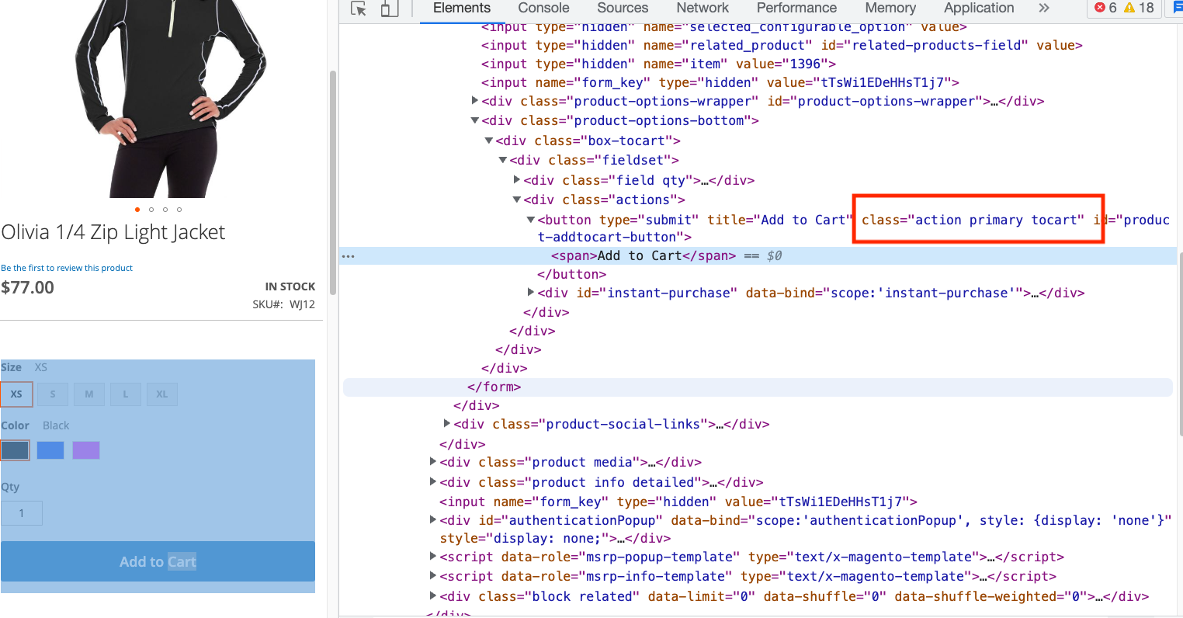Select size XL option
The image size is (1183, 618).
[161, 394]
